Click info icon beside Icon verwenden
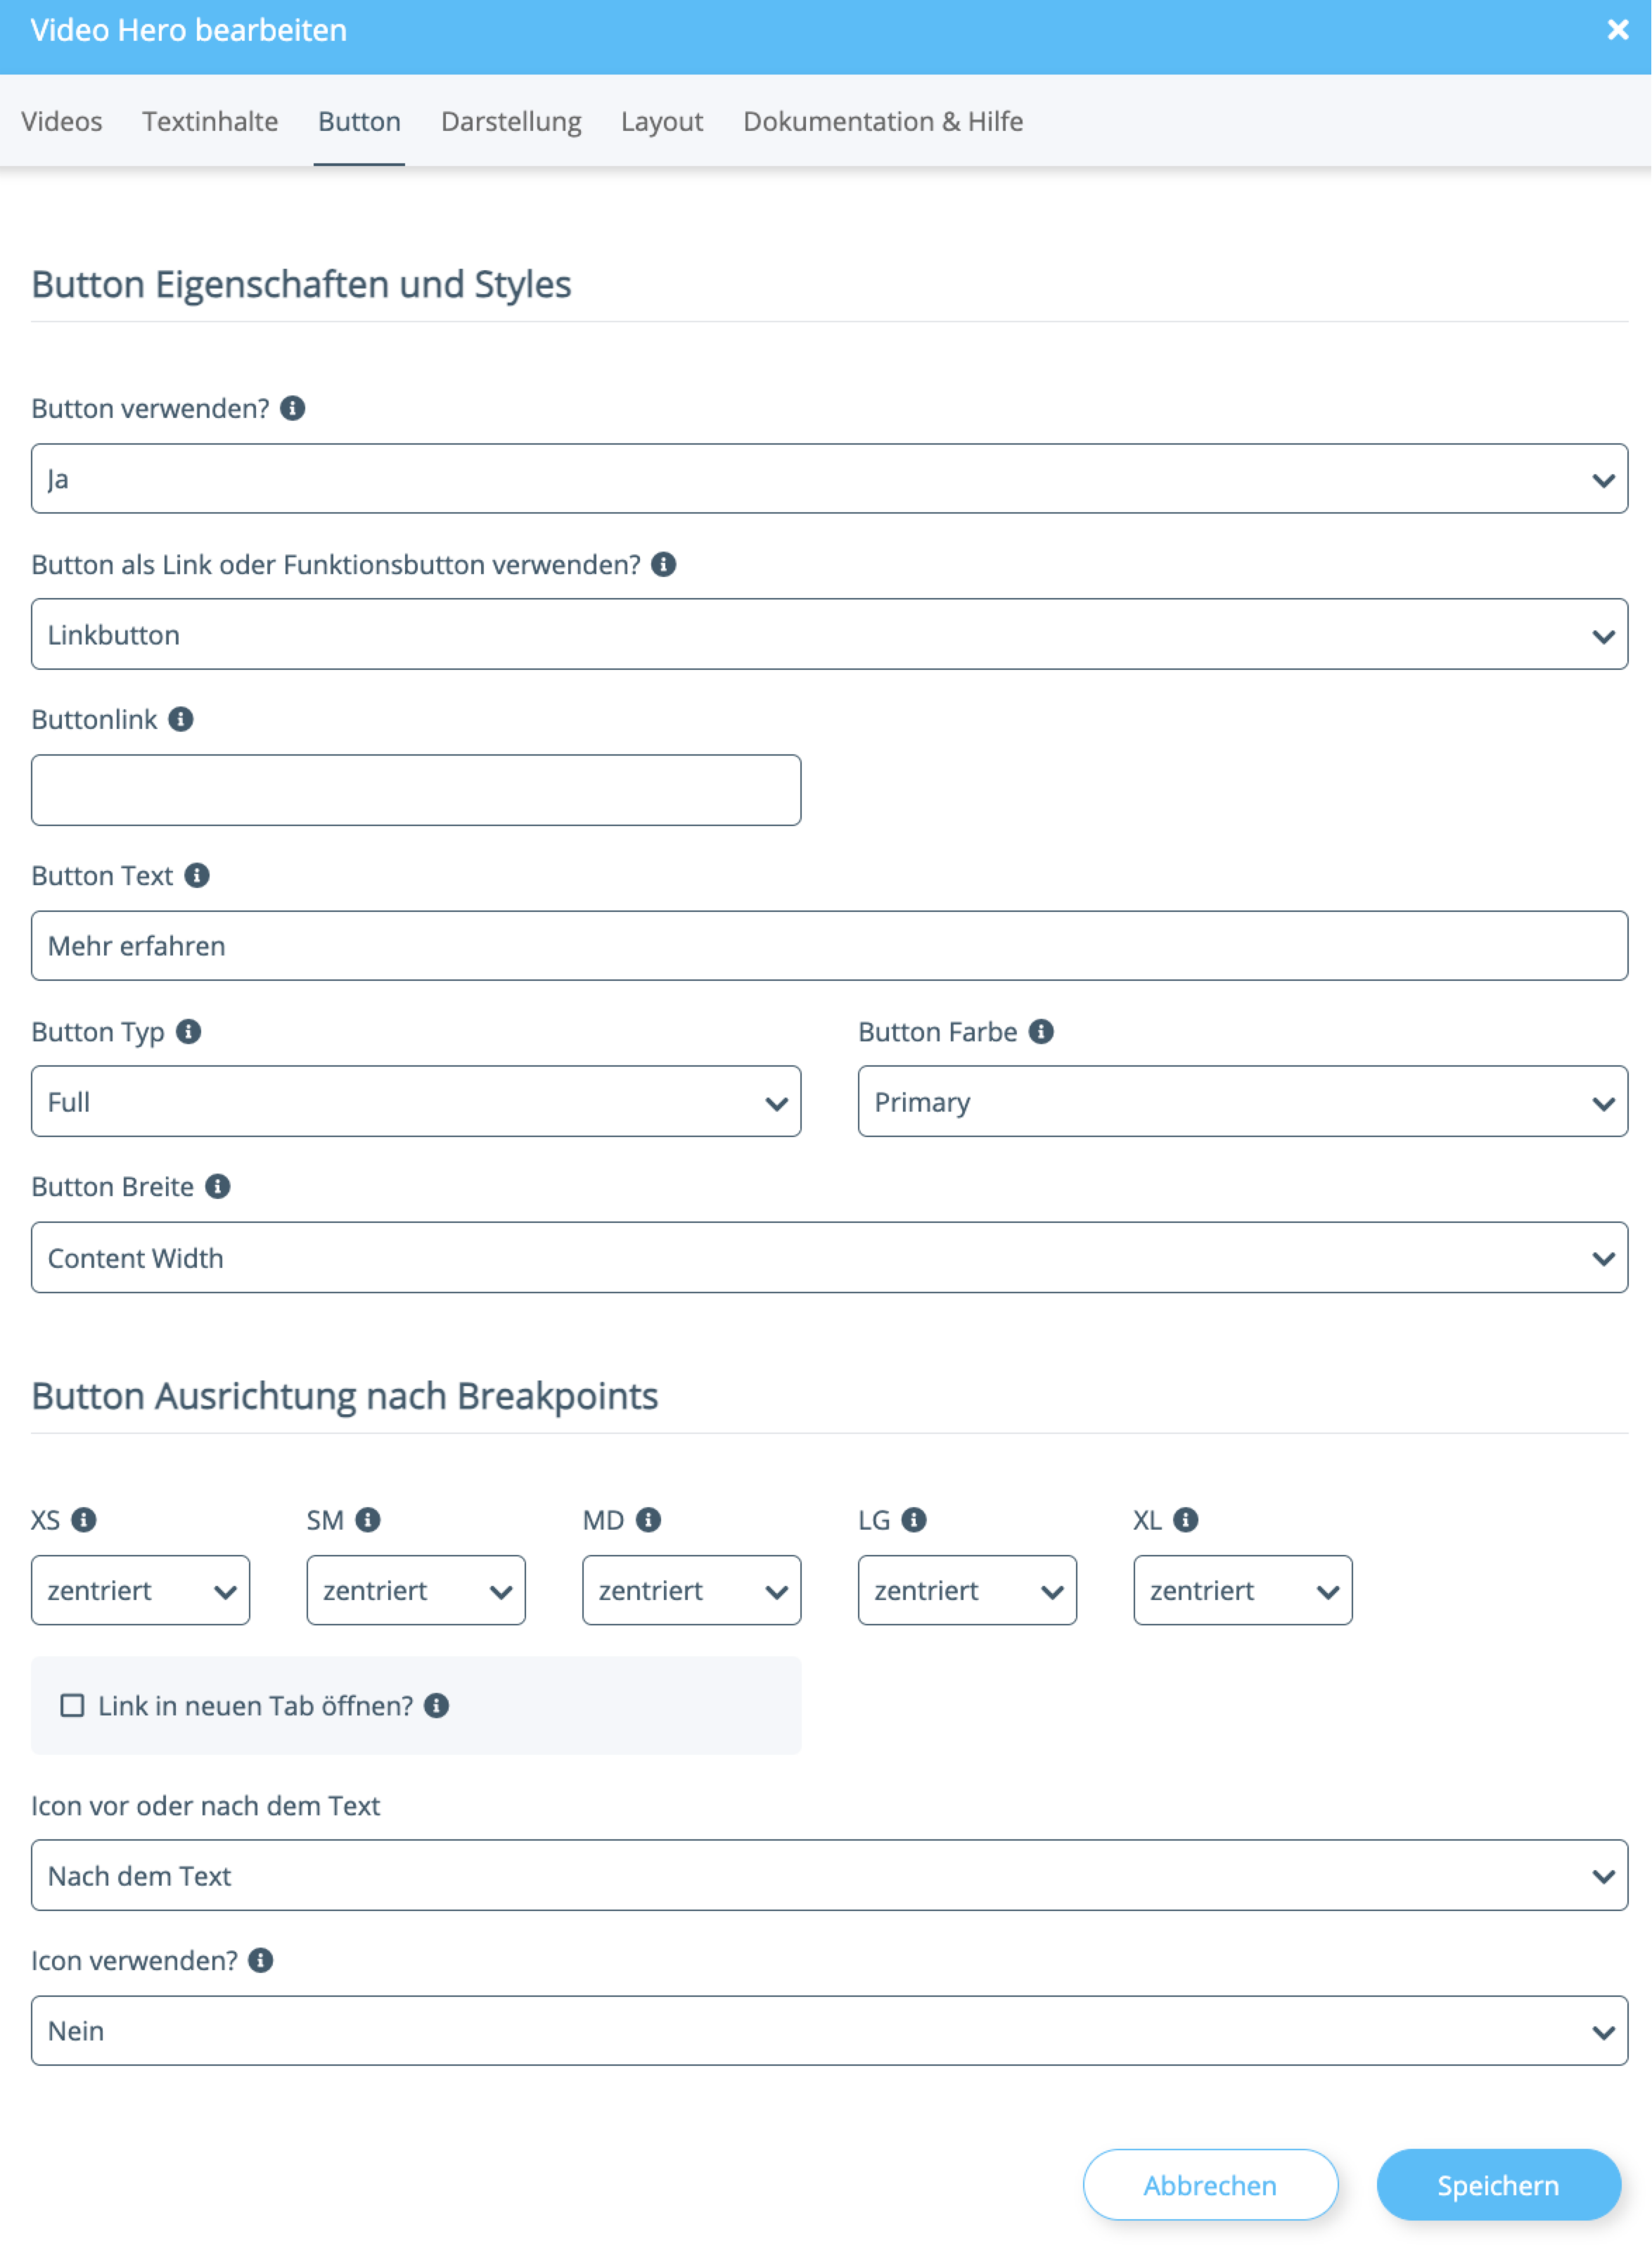Image resolution: width=1652 pixels, height=2260 pixels. 260,1961
